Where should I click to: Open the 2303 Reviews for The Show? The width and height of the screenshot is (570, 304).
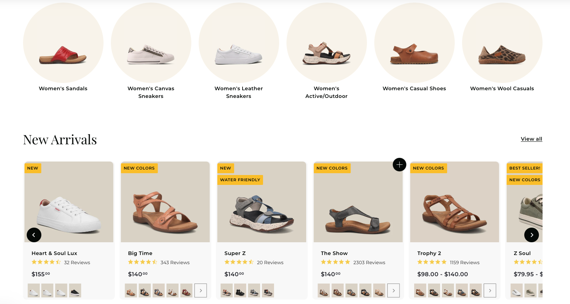click(x=369, y=262)
